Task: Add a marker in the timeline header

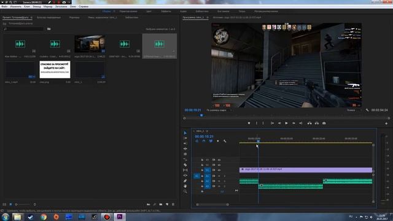Action: click(217, 141)
